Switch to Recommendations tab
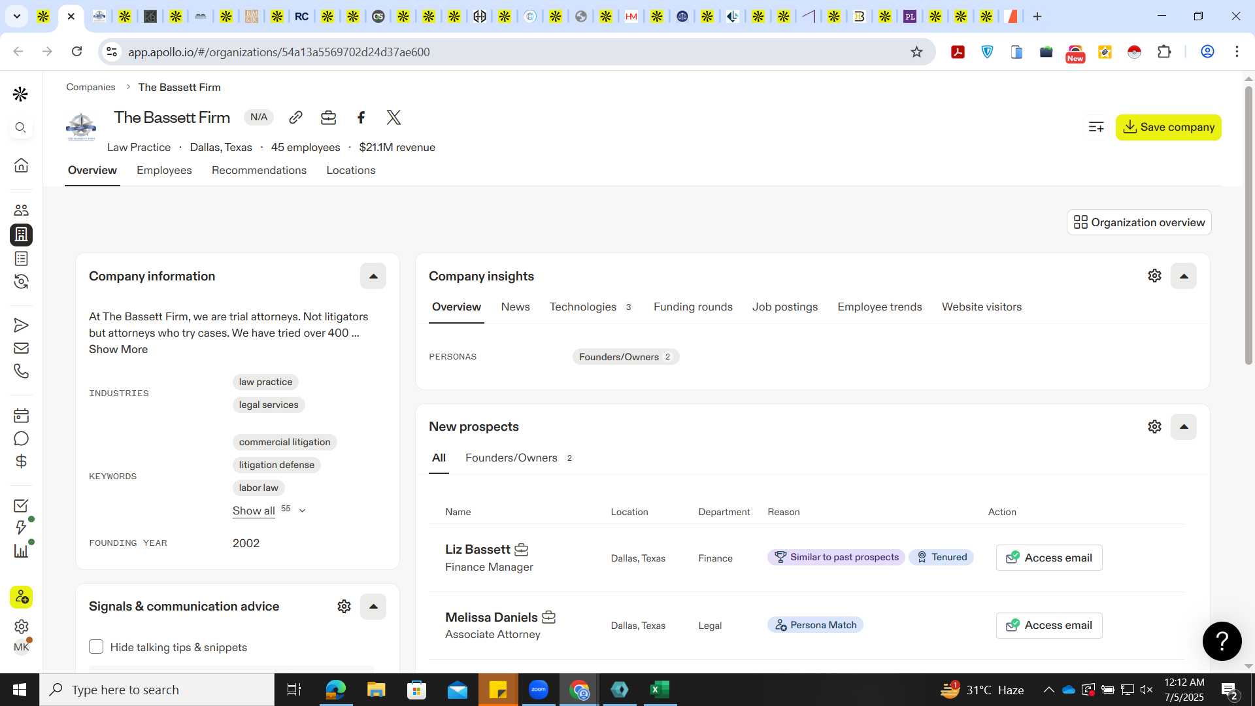1255x706 pixels. pos(259,170)
